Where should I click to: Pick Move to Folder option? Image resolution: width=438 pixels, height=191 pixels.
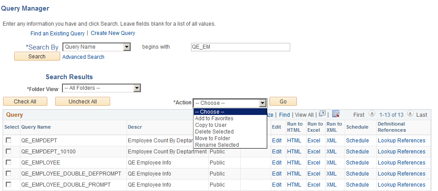(212, 138)
